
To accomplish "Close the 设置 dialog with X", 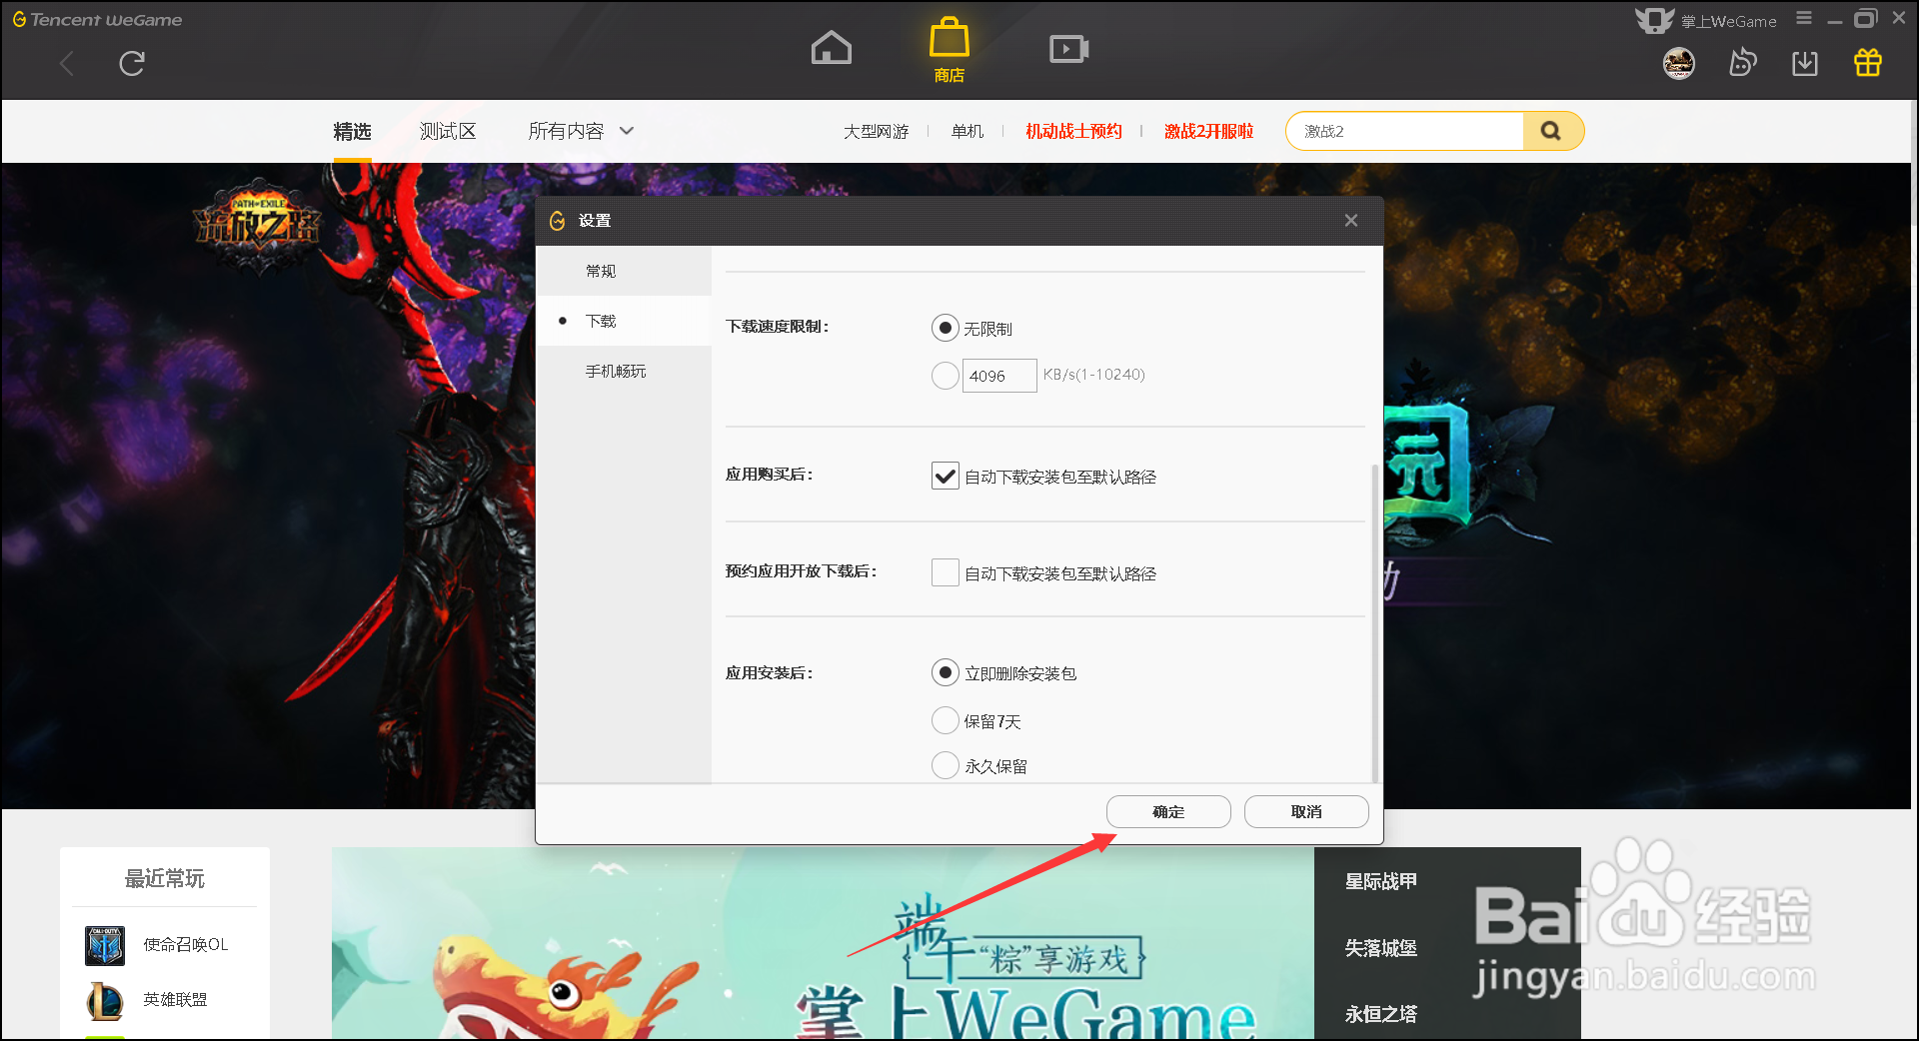I will coord(1351,220).
